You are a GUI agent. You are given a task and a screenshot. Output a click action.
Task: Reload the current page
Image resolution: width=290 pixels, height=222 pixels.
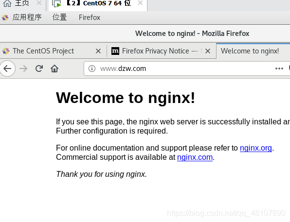[x=39, y=68]
